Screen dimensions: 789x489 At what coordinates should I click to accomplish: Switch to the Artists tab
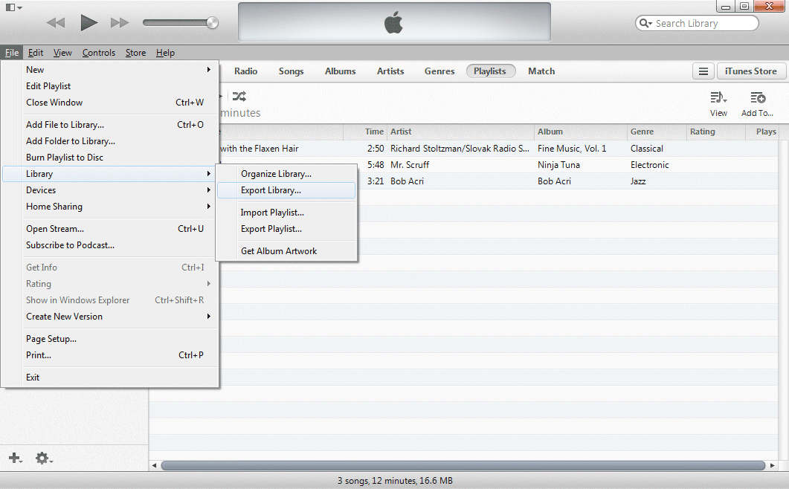390,71
